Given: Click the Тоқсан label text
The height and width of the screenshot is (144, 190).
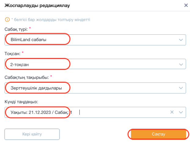Looking at the screenshot, I should (13, 54).
